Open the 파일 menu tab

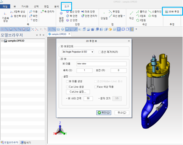(5, 6)
